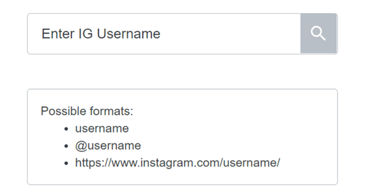Click the "@" symbol in "@username"

click(x=80, y=146)
